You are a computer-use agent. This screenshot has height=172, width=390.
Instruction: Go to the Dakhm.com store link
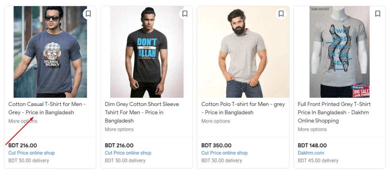(311, 153)
